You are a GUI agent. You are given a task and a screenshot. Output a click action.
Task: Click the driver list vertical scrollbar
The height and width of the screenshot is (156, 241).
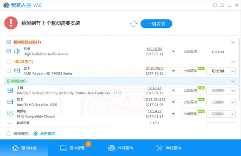(x=239, y=69)
